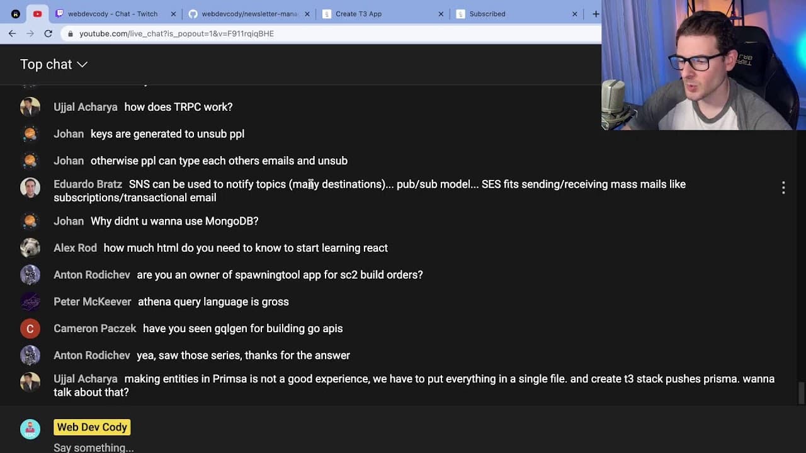
Task: Close the Twitch chat tab
Action: point(173,14)
